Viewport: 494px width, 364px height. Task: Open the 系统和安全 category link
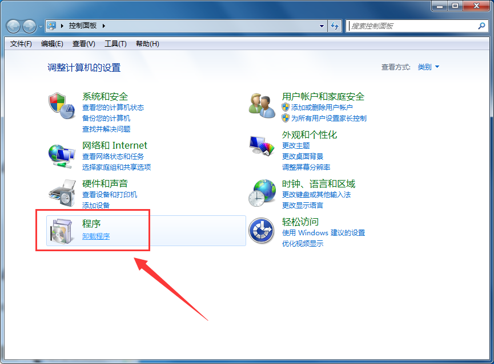105,96
